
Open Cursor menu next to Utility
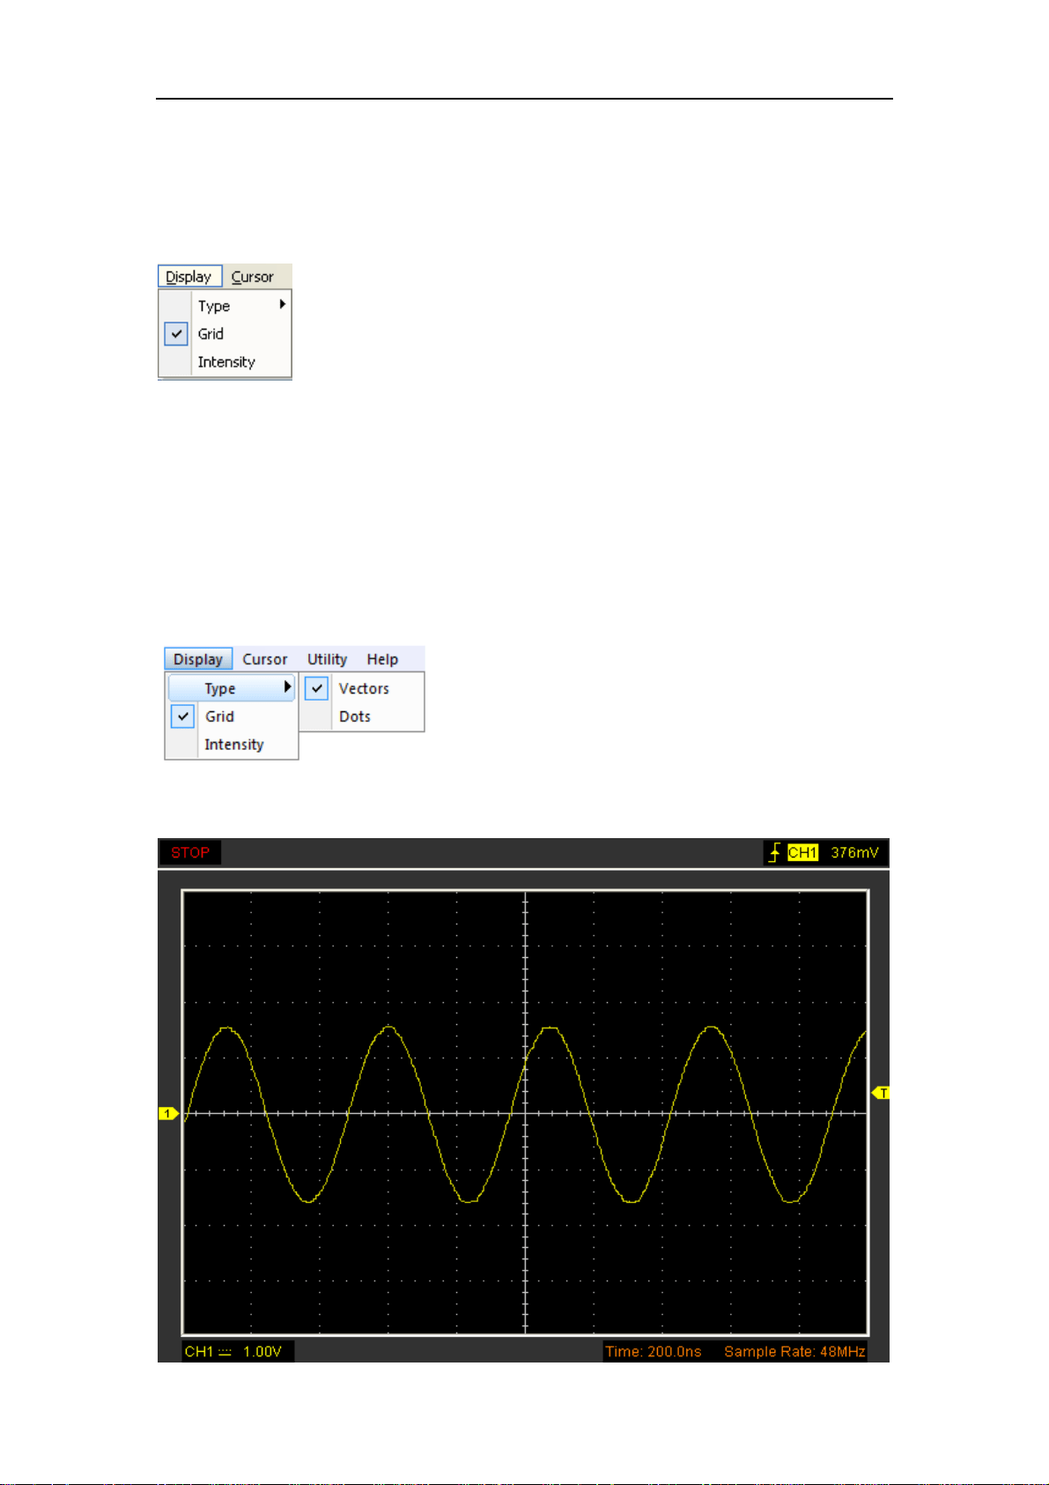coord(265,659)
